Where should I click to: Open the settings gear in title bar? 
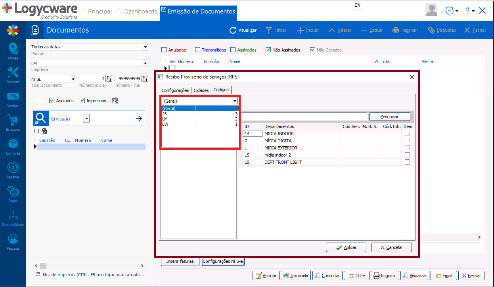(x=449, y=11)
